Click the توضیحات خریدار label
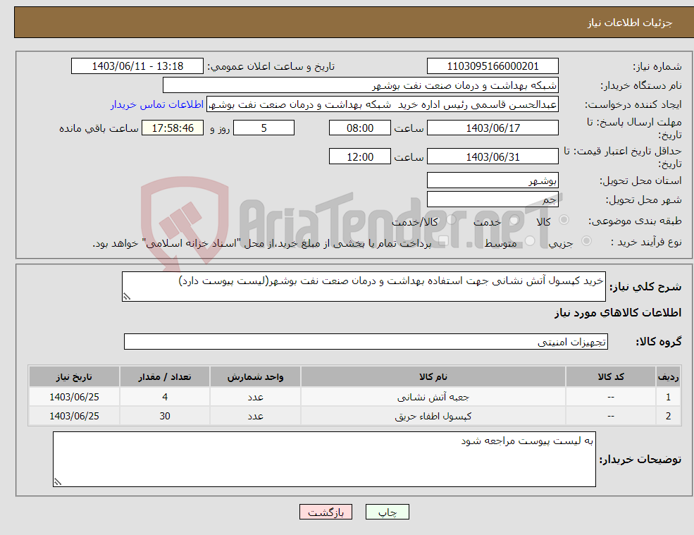This screenshot has height=535, width=694. click(640, 460)
